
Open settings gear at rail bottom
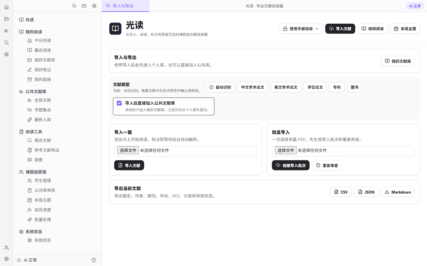click(7, 259)
